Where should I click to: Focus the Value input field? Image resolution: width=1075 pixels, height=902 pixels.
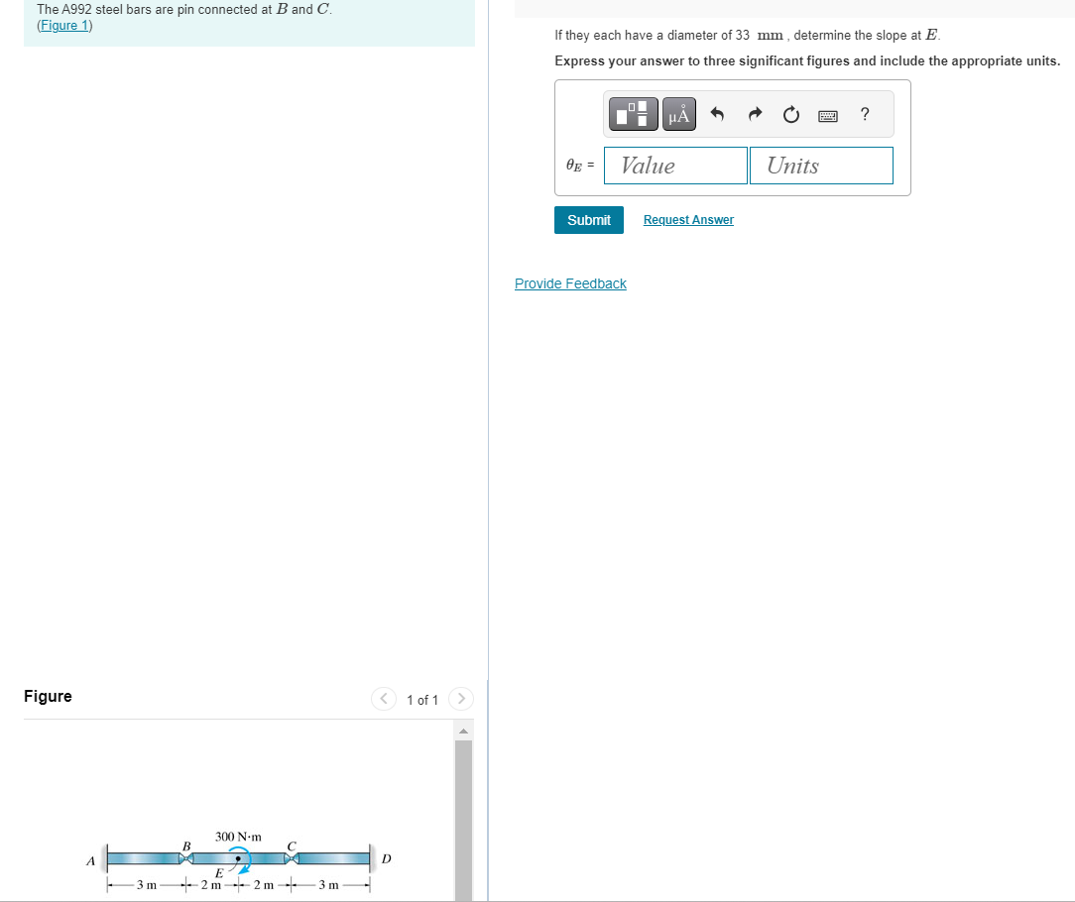tap(675, 166)
